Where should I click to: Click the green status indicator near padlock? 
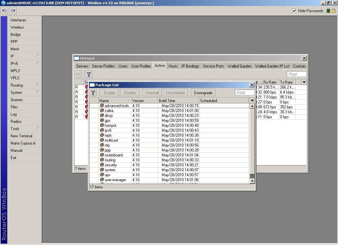328,11
